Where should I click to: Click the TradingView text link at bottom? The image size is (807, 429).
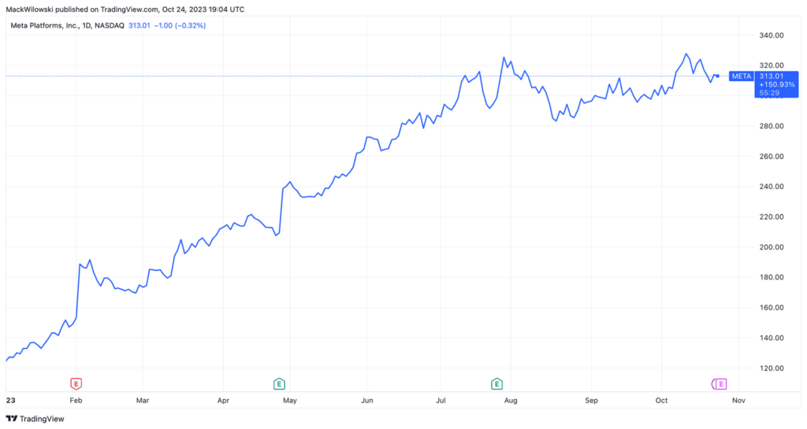click(42, 419)
